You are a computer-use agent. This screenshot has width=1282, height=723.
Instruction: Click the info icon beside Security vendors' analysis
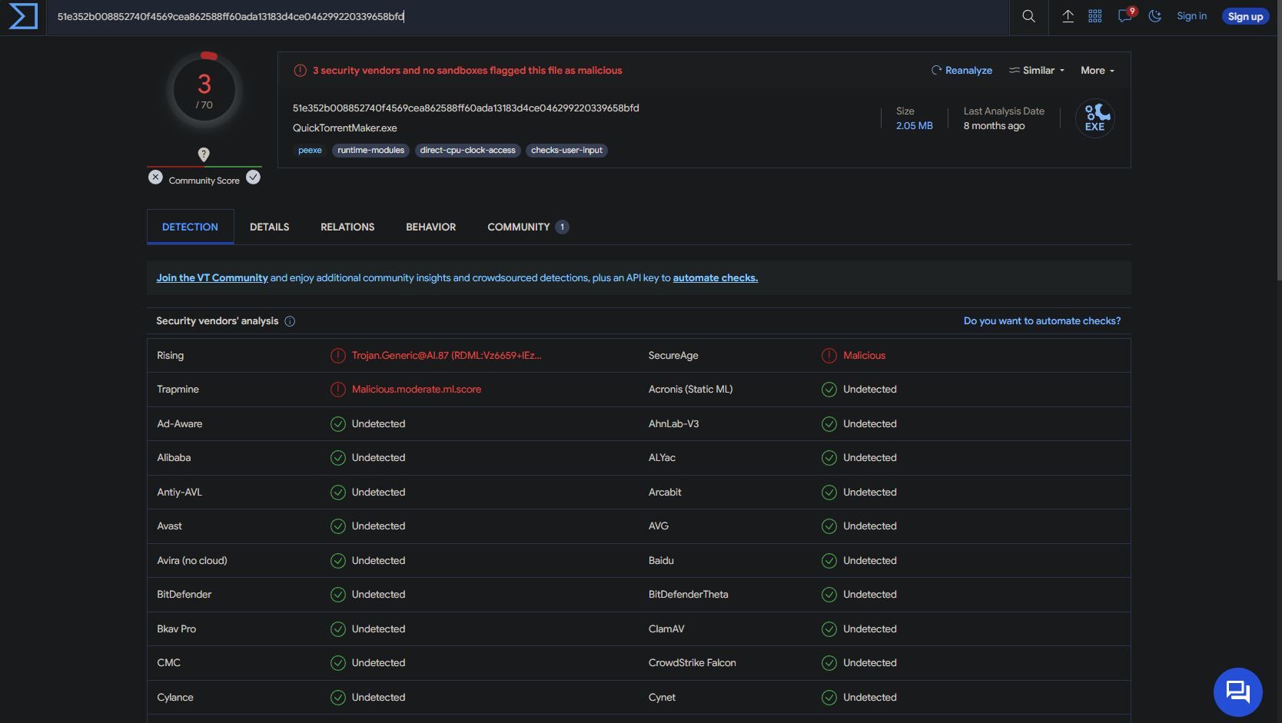coord(290,321)
